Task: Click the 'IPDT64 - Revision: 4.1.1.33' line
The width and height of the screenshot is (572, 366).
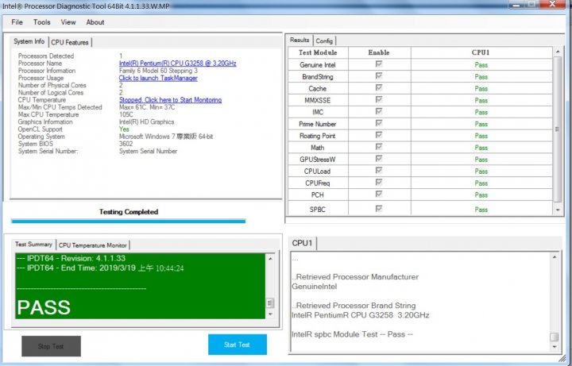Action: [x=71, y=259]
